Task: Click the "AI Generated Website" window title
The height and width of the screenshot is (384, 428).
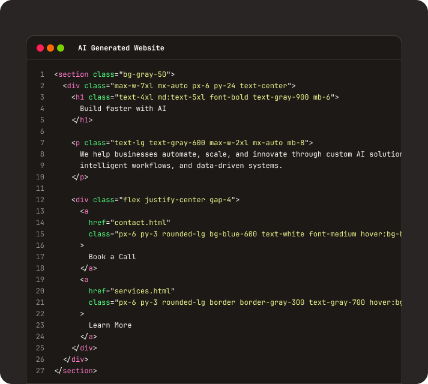Action: point(121,48)
